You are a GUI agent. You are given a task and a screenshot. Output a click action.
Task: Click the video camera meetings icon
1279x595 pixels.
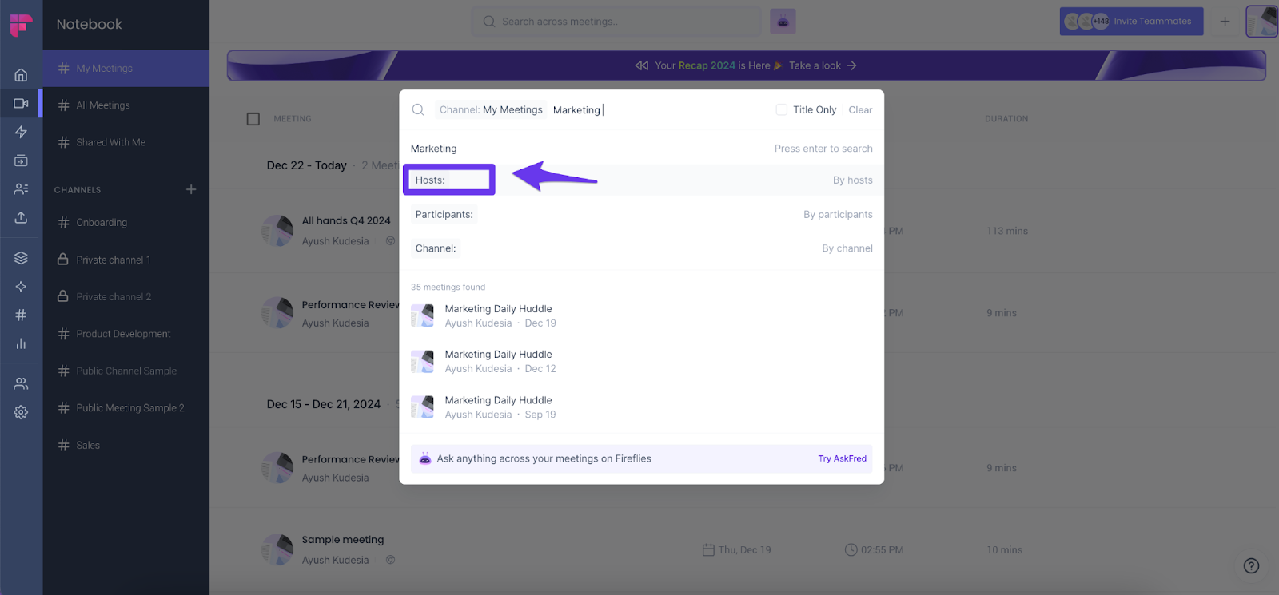pos(21,103)
